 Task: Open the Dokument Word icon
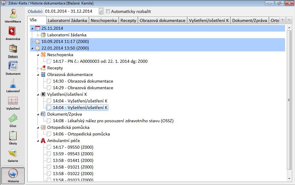(x=13, y=66)
